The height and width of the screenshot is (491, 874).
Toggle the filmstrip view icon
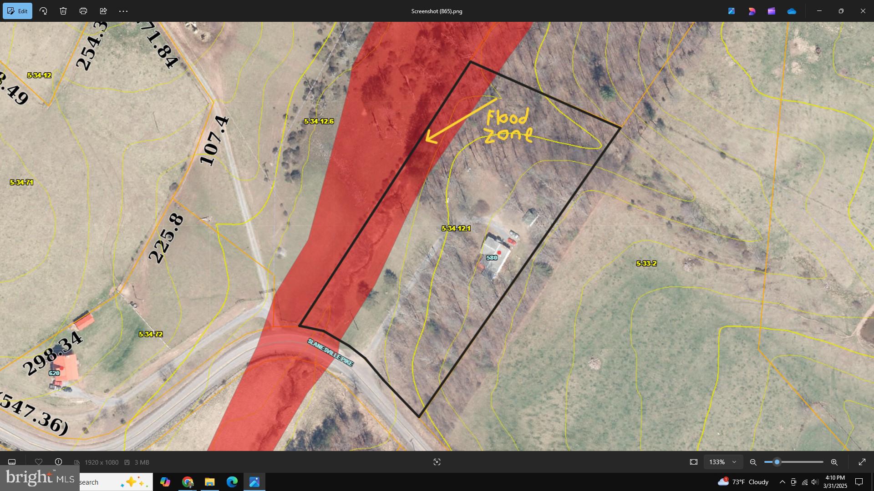coord(12,462)
